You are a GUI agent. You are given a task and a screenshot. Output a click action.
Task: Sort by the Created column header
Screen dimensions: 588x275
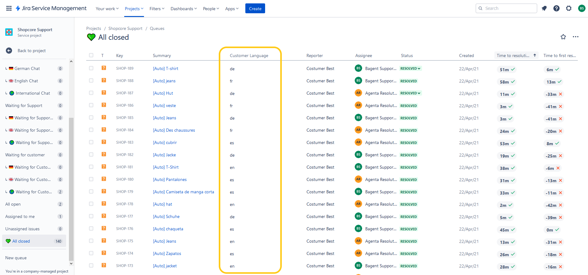tap(466, 55)
